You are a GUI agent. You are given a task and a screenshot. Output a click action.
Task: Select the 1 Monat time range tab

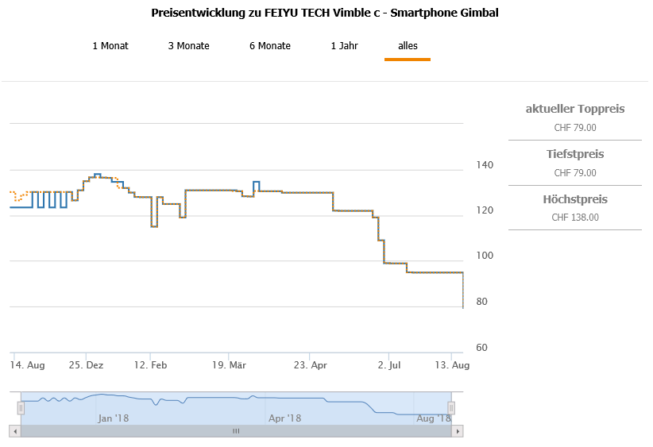click(110, 46)
